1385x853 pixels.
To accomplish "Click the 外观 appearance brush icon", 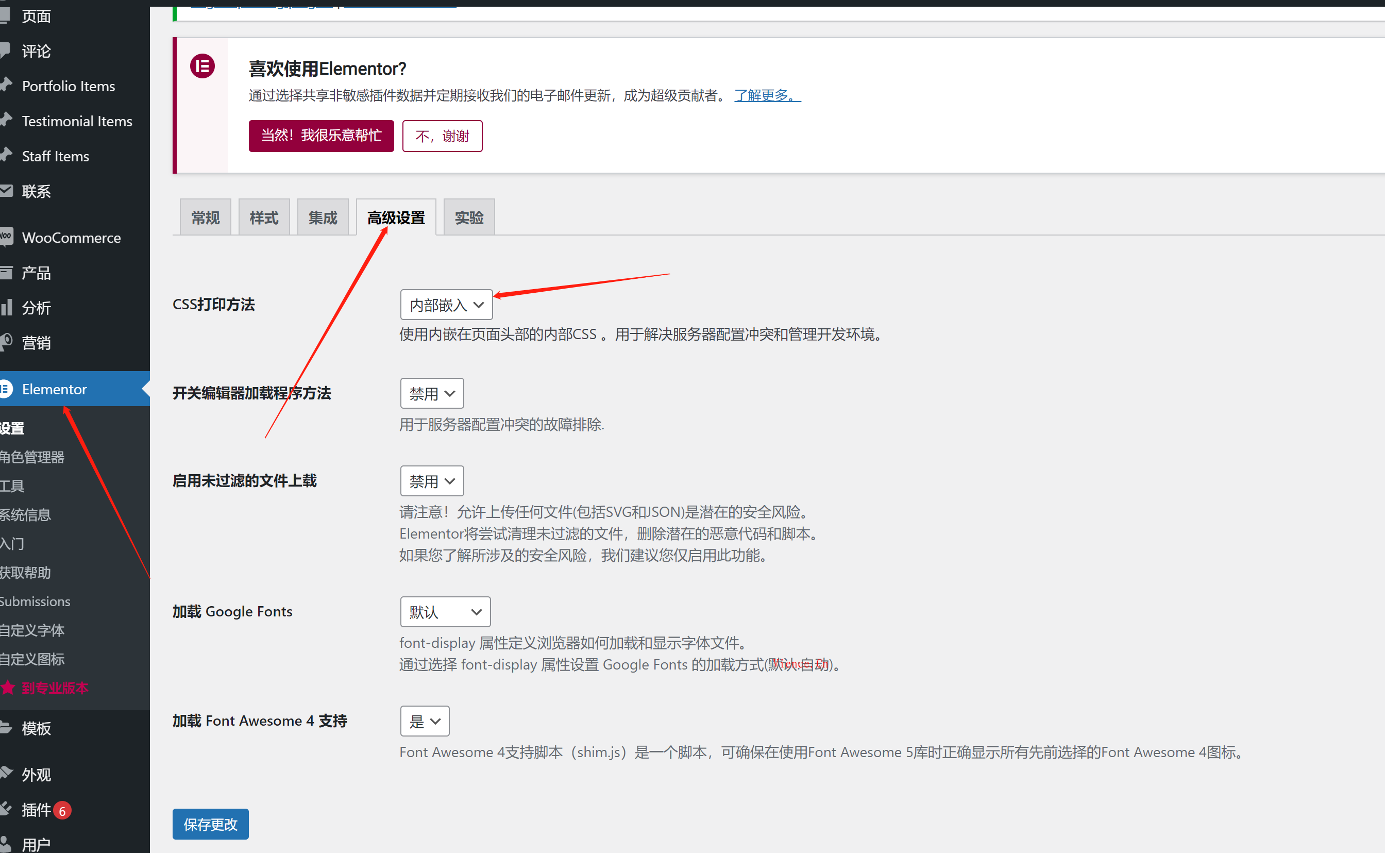I will [x=6, y=773].
